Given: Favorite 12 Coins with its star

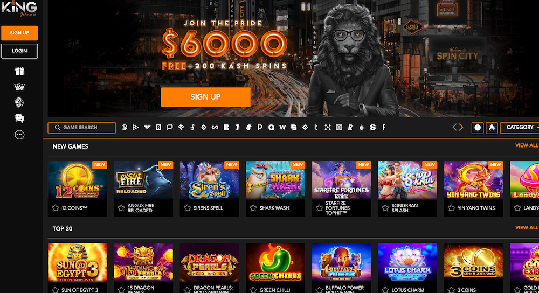Looking at the screenshot, I should click(55, 208).
